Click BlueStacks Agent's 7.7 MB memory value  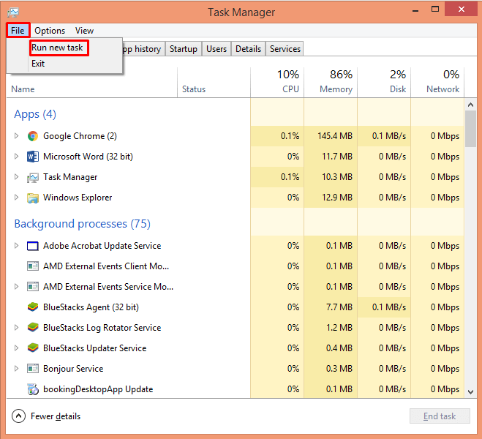(339, 307)
